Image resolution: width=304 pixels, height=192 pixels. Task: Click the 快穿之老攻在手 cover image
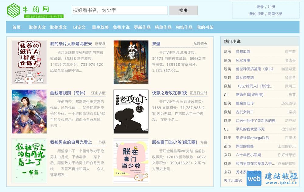[131, 111]
